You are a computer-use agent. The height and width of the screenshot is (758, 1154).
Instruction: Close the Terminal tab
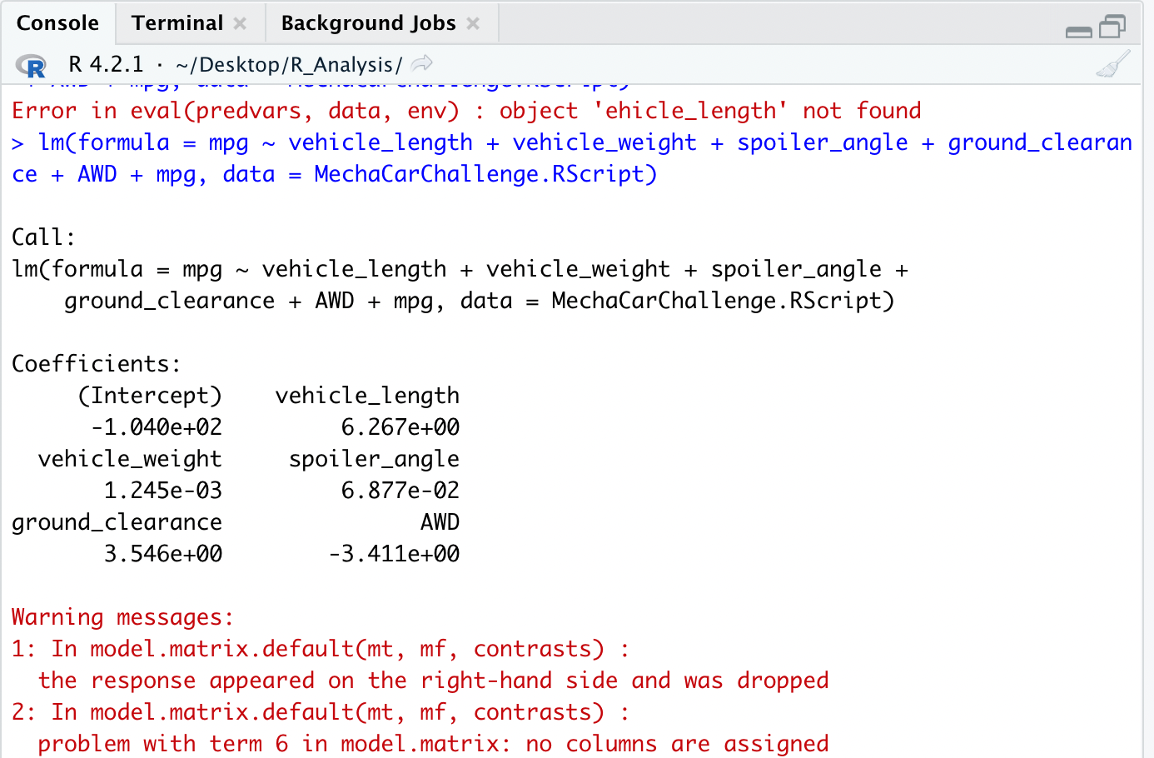pos(240,23)
